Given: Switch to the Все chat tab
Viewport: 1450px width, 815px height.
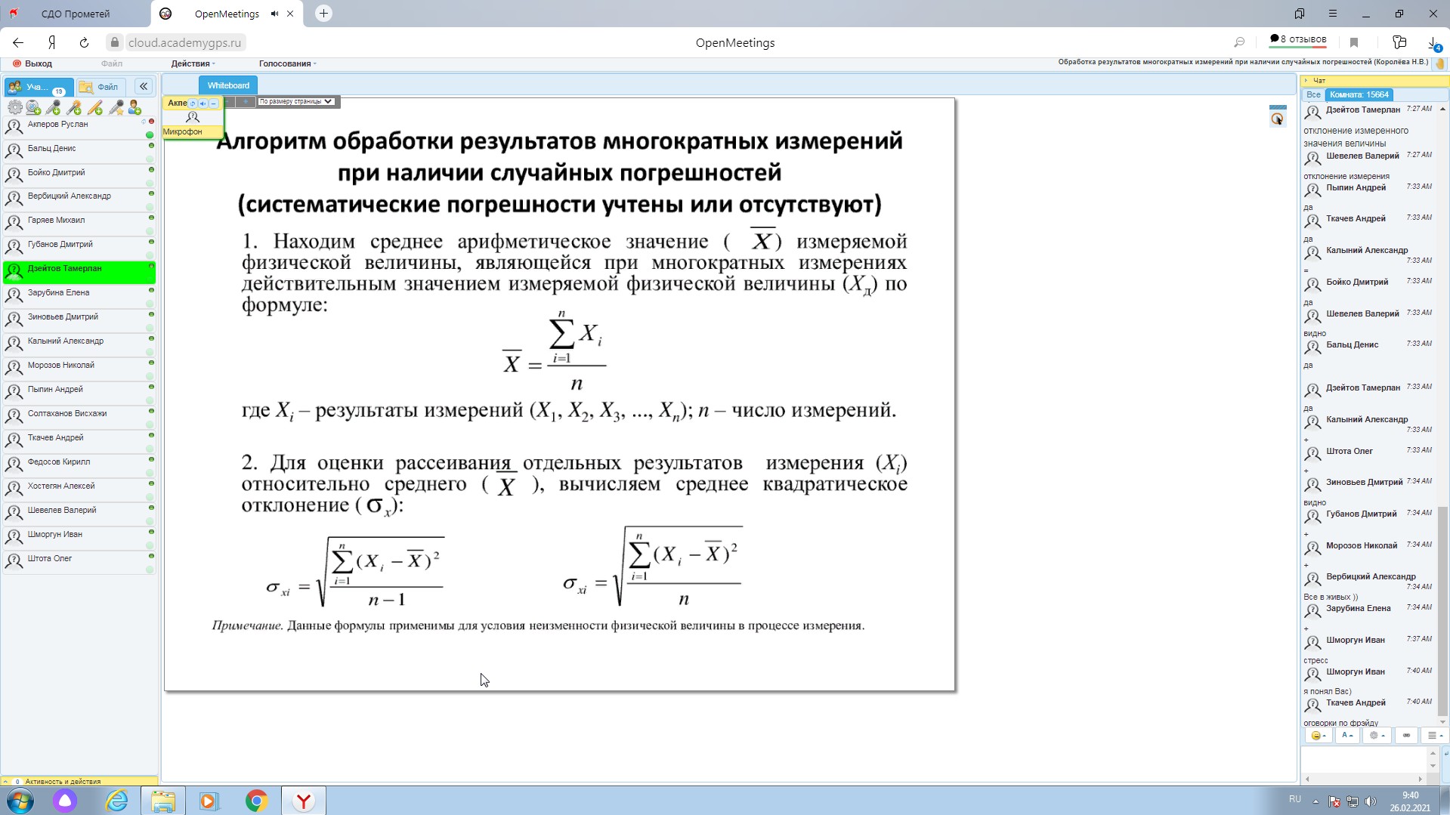Looking at the screenshot, I should pyautogui.click(x=1313, y=94).
